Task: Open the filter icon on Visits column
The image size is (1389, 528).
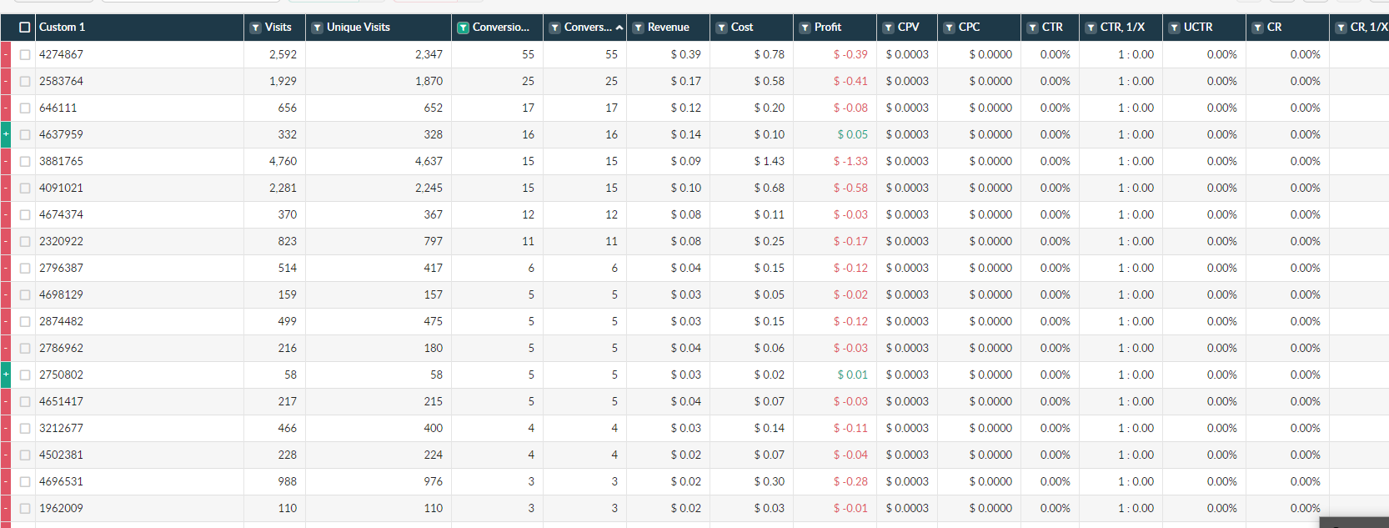Action: tap(256, 28)
